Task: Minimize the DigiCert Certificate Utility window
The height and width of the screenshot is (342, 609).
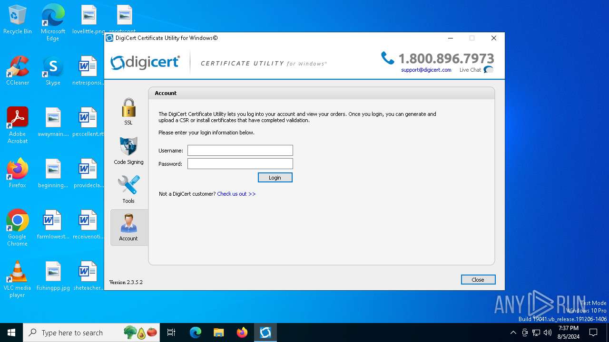Action: click(x=451, y=38)
